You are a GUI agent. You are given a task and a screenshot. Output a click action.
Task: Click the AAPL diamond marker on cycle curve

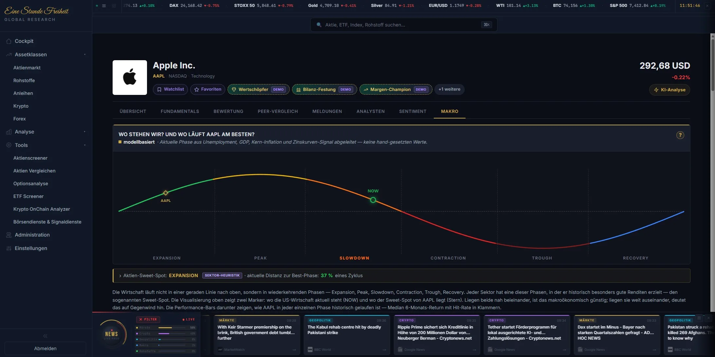click(166, 193)
